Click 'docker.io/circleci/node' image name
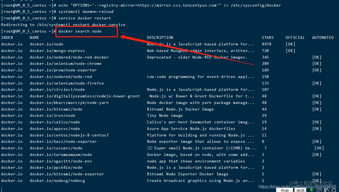Viewport: 339px width, 192px height. point(57,89)
